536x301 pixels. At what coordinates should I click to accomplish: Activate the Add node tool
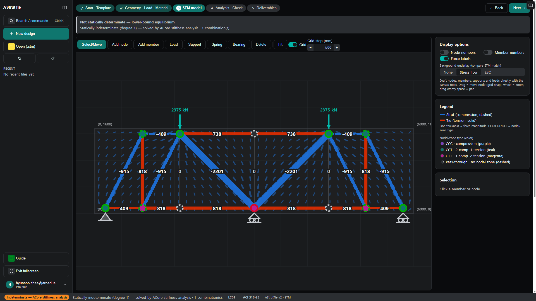[120, 45]
